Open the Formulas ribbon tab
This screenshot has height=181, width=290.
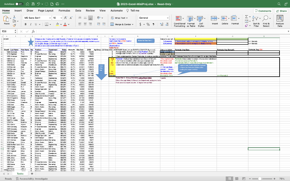click(64, 10)
